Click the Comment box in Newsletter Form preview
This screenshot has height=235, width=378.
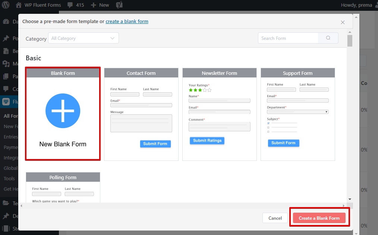click(x=220, y=127)
